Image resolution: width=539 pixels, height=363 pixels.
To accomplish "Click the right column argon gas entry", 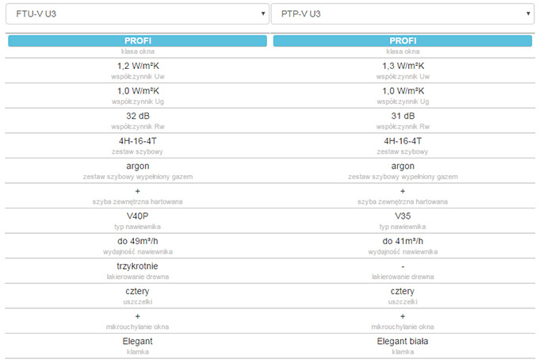I will 403,166.
